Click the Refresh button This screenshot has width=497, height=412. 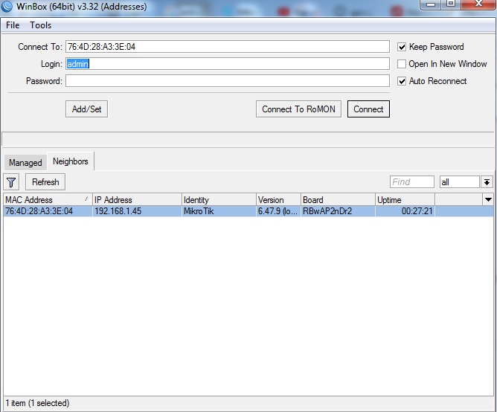[x=45, y=182]
